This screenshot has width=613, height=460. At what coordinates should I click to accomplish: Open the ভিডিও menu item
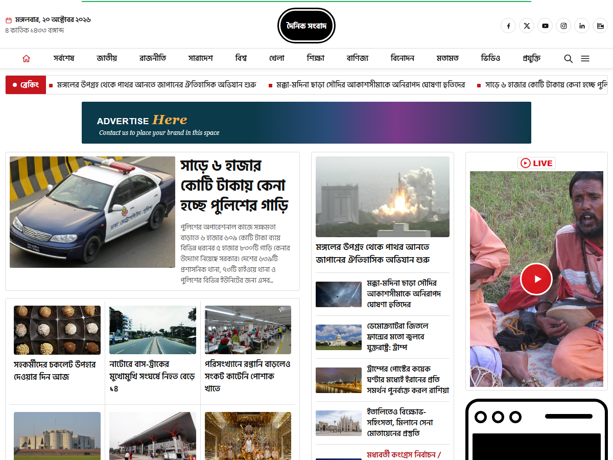tap(491, 58)
